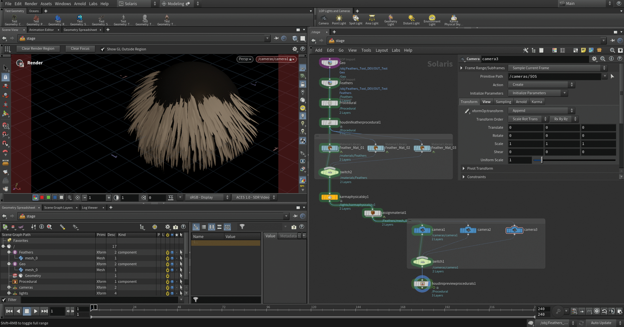Toggle activation of the Geo prim
Screen dimensions: 624x327
click(167, 264)
